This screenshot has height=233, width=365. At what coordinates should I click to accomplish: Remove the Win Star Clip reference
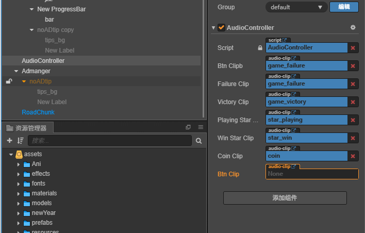[353, 138]
